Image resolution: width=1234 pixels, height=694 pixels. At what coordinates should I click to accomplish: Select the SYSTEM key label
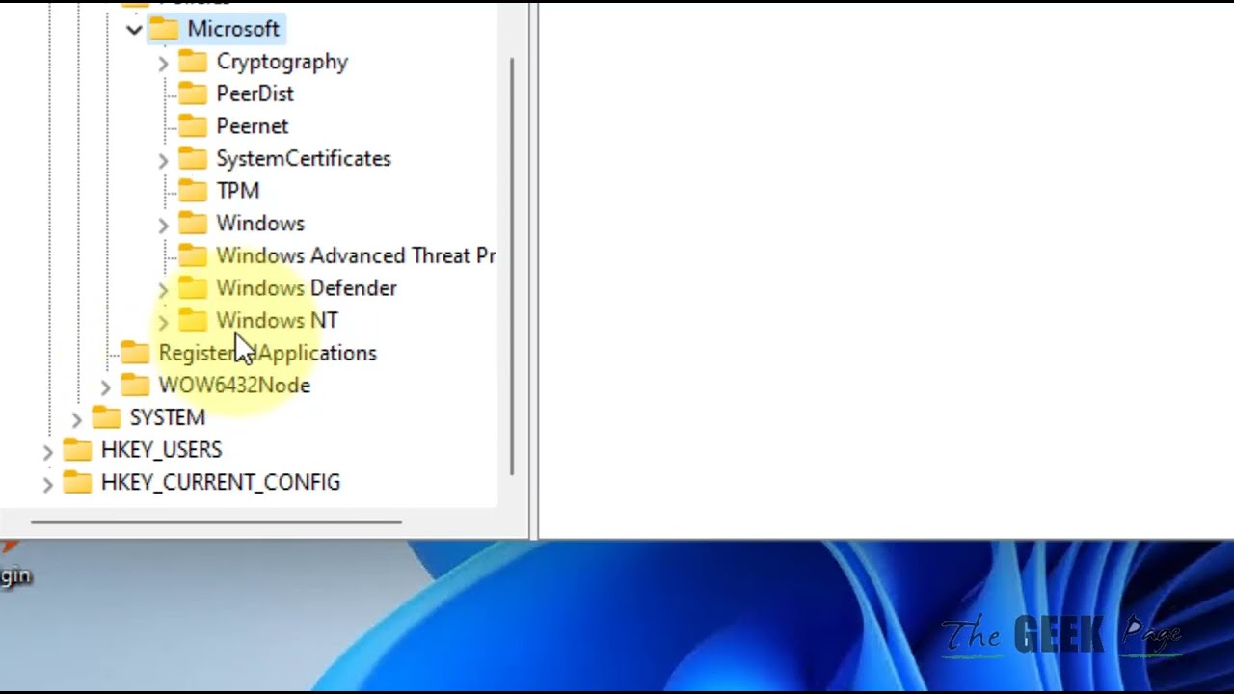coord(167,417)
